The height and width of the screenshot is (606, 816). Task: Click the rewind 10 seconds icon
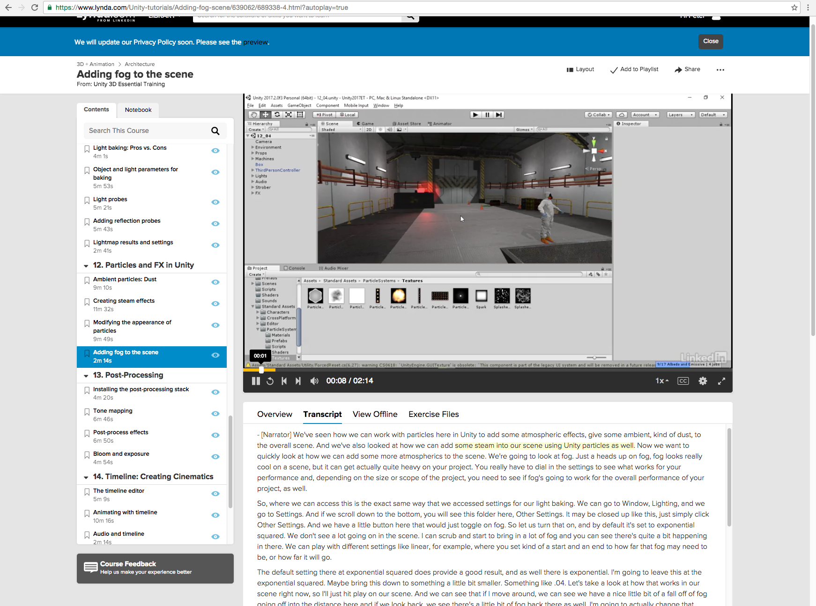pos(270,381)
